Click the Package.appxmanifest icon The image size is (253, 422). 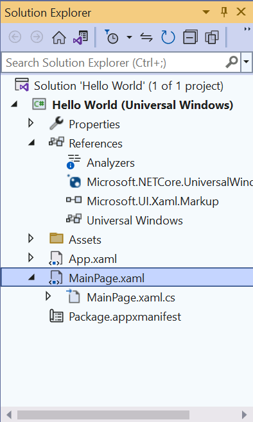pyautogui.click(x=57, y=316)
